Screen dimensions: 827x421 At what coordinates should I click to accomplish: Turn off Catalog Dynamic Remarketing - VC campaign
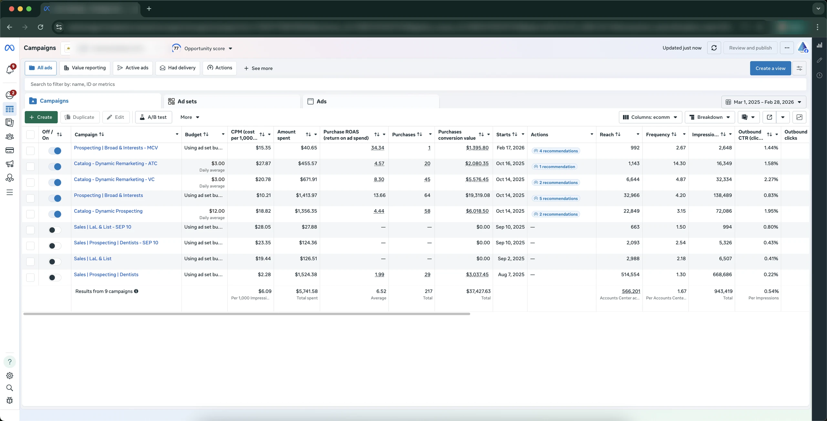[55, 182]
